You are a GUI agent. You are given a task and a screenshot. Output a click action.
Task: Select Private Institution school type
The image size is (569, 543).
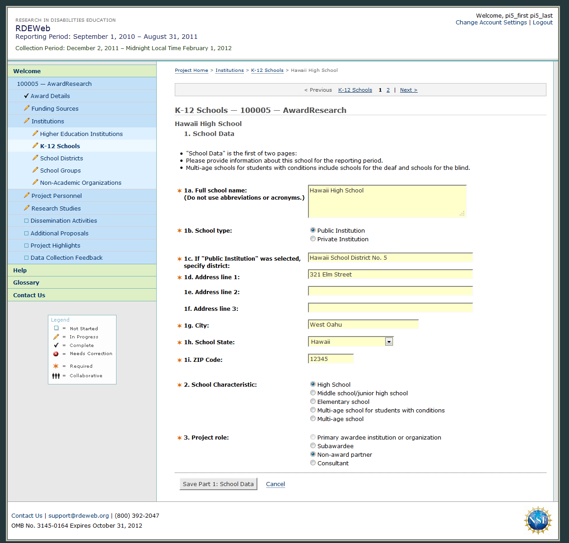point(313,239)
